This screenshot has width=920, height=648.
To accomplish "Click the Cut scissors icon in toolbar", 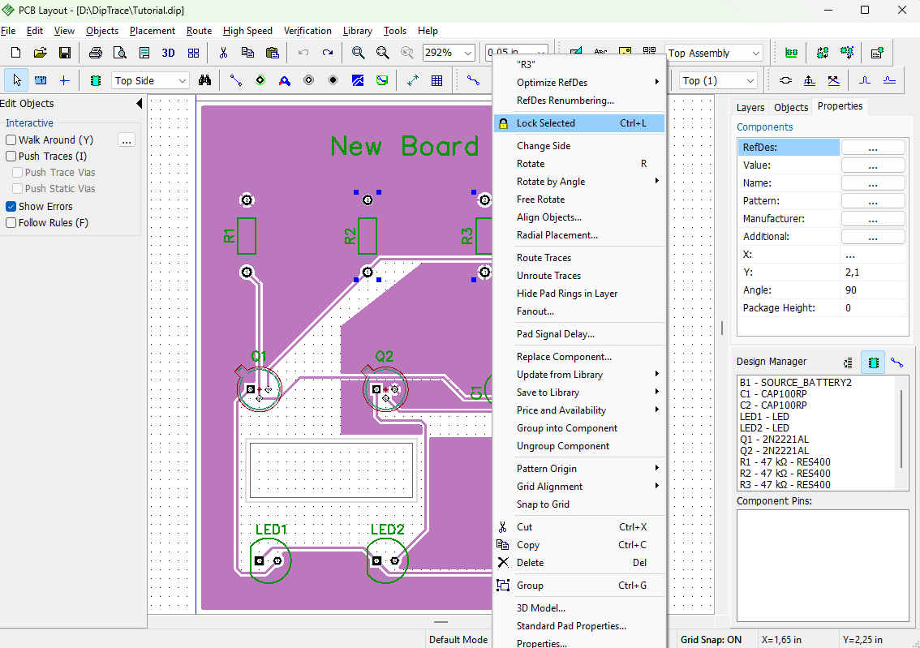I will point(223,53).
